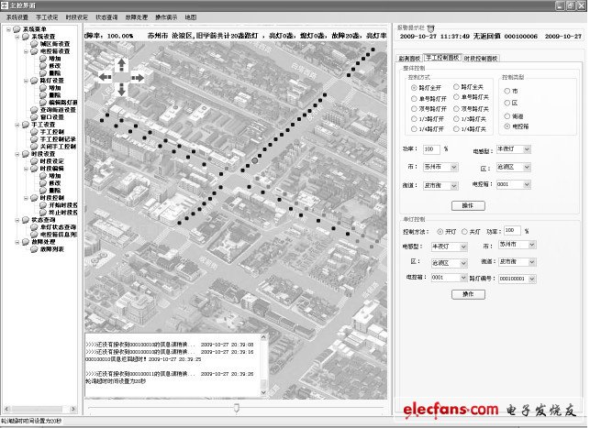Open the 故障处理 menu
The height and width of the screenshot is (428, 590).
click(x=136, y=17)
